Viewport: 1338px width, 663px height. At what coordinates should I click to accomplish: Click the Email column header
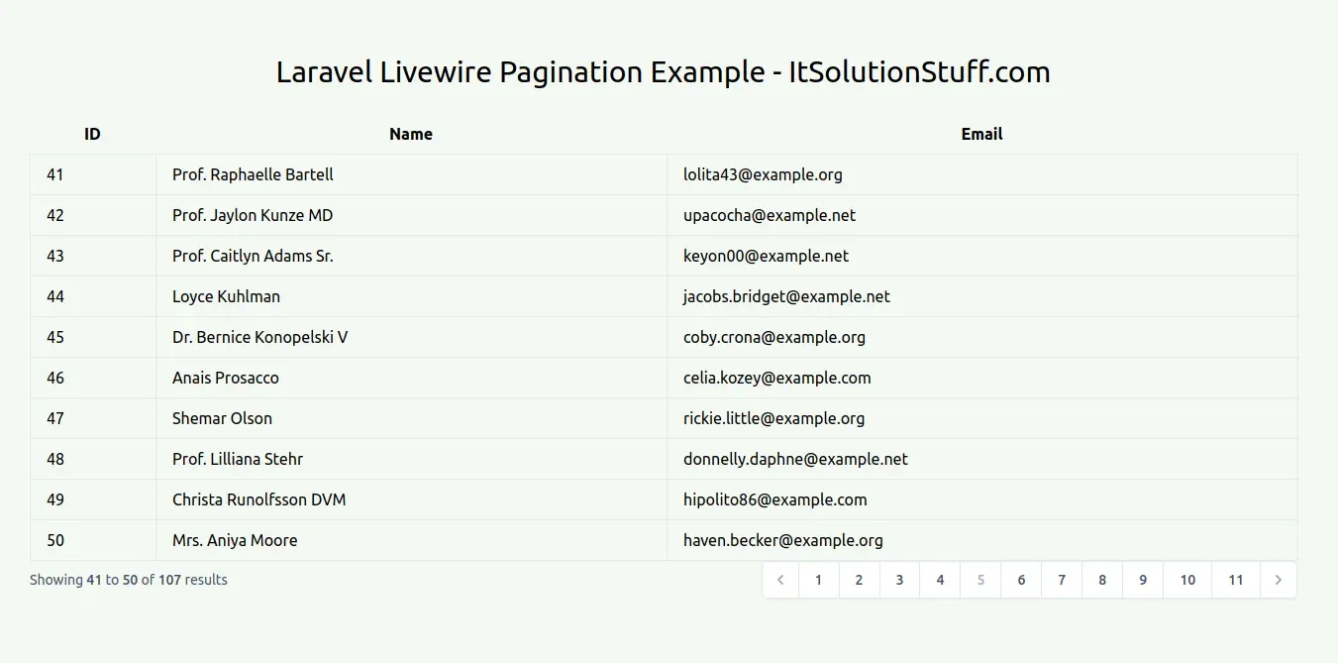981,134
